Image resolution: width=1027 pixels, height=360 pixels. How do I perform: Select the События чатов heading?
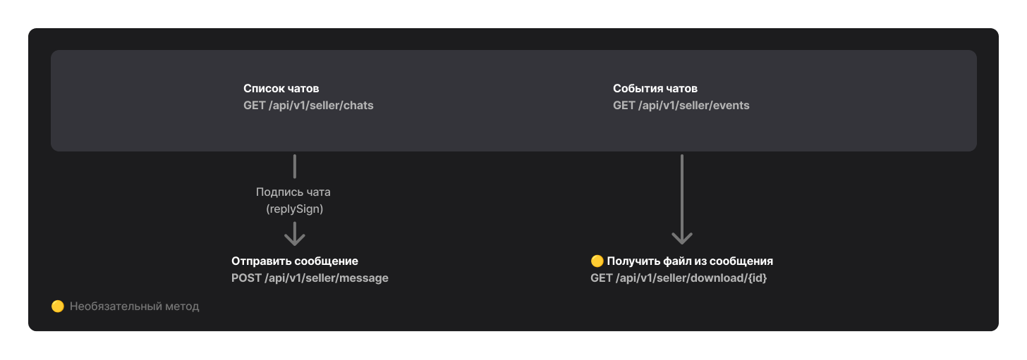click(655, 89)
